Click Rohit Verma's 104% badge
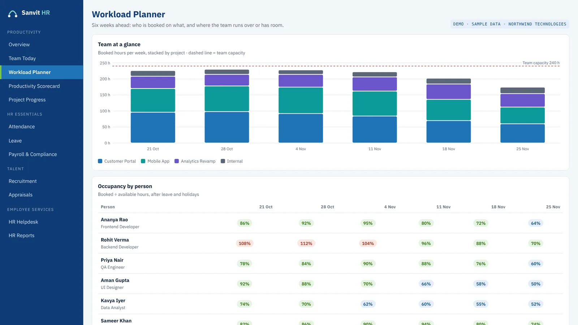This screenshot has width=578, height=325. 368,243
